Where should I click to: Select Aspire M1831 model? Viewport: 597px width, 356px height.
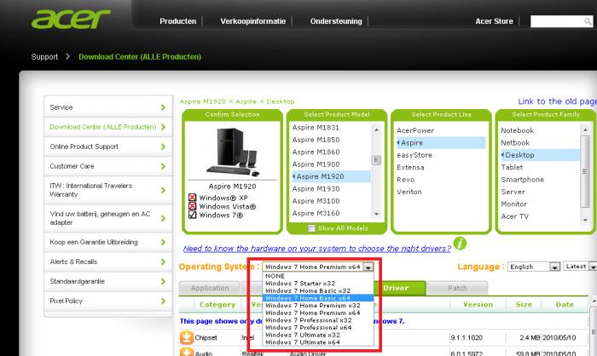(316, 128)
